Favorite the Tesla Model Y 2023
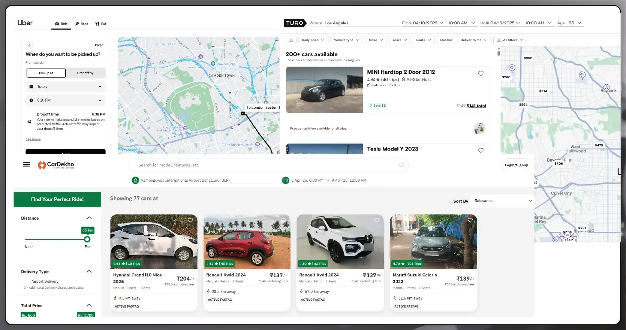 (481, 150)
